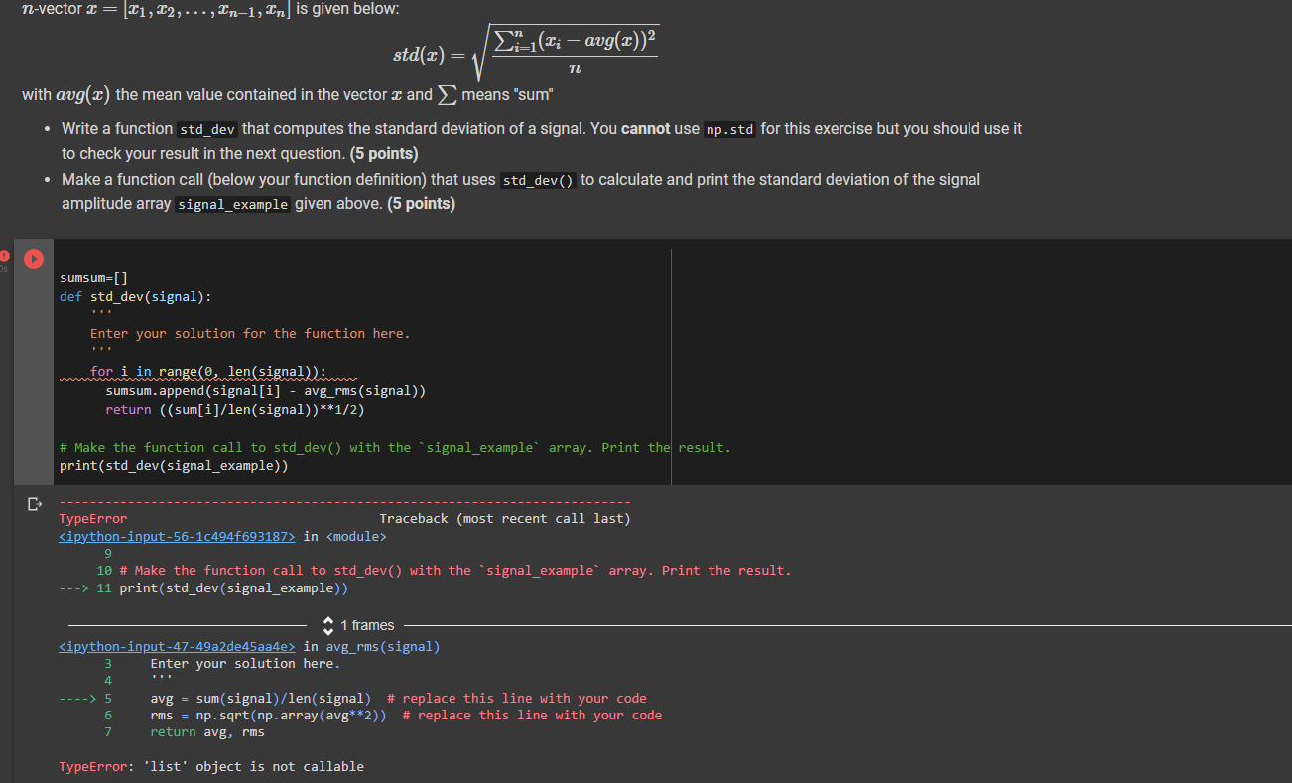
Task: Run the code cell with the play button
Action: point(33,258)
